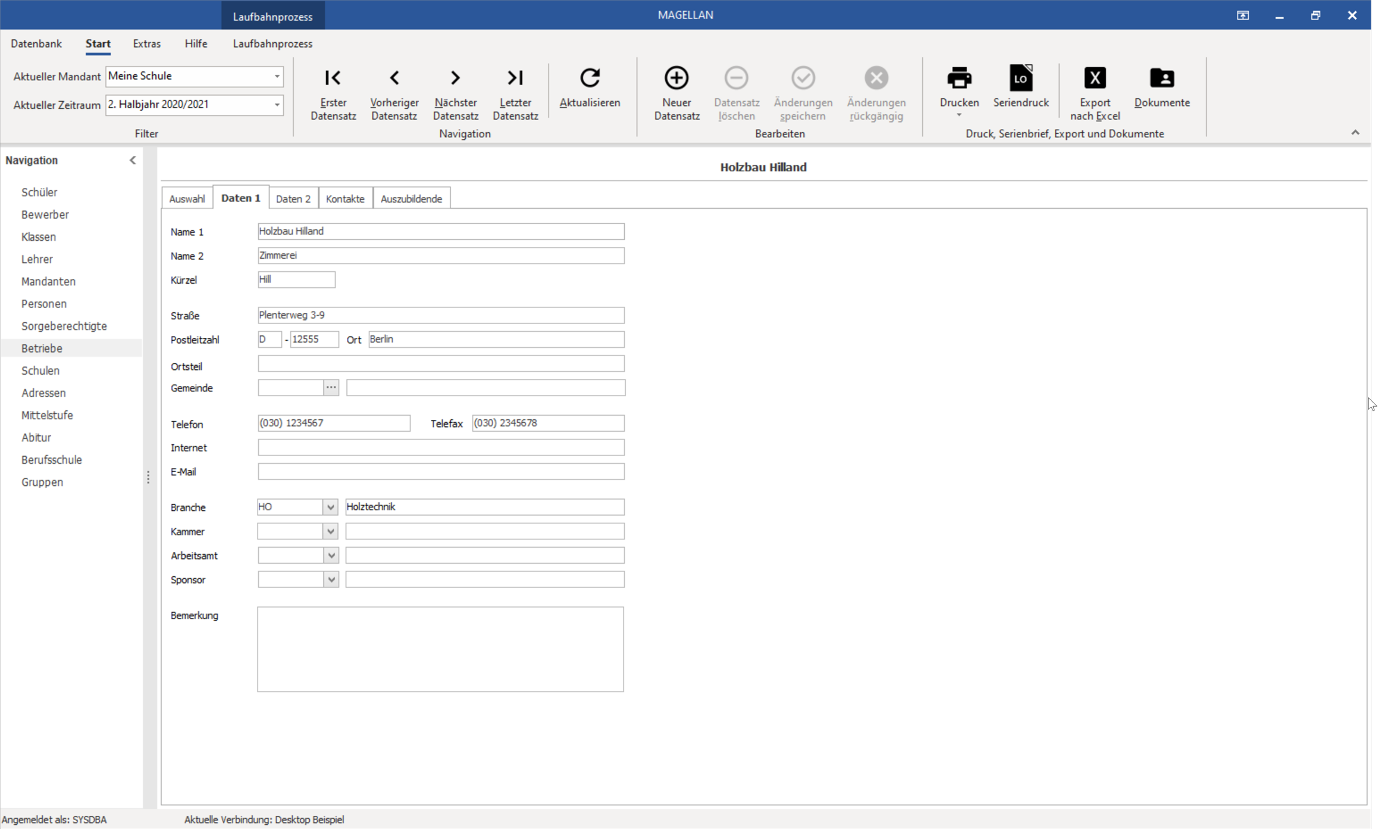The image size is (1391, 829).
Task: Select Mandanten in navigation
Action: point(48,281)
